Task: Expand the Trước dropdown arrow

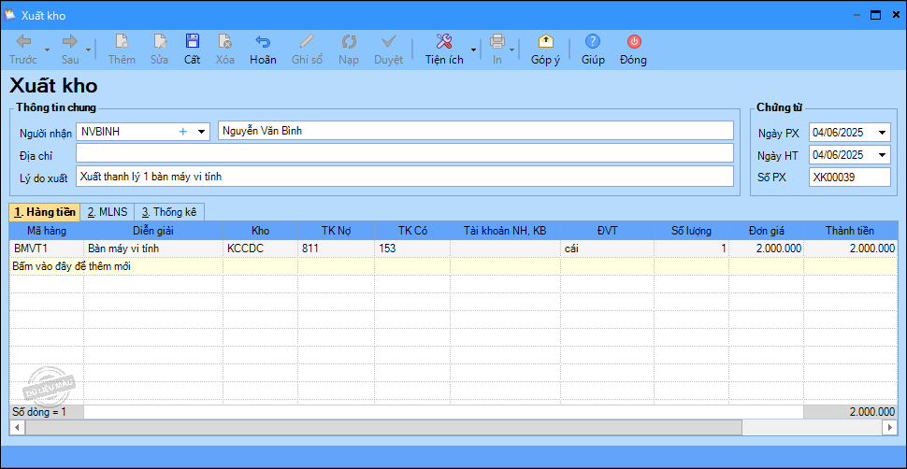Action: pyautogui.click(x=47, y=50)
